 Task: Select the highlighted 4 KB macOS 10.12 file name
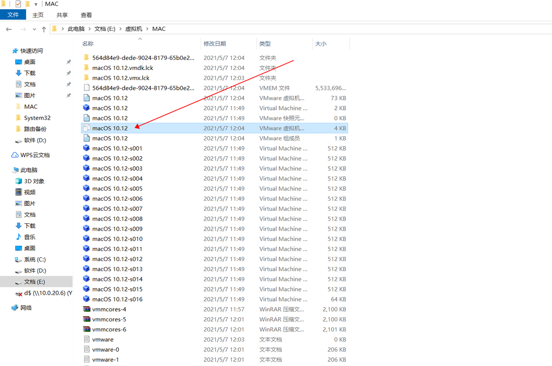110,128
